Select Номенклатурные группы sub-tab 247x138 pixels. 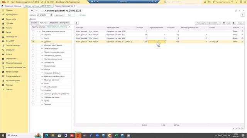57,27
